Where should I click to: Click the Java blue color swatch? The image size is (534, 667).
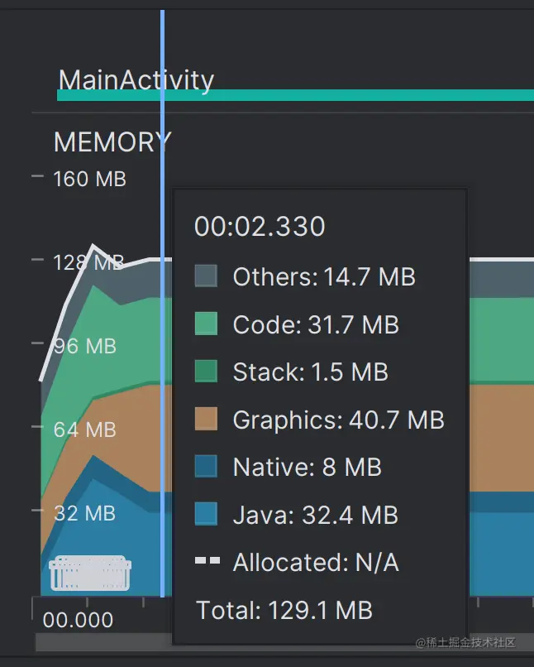point(206,515)
